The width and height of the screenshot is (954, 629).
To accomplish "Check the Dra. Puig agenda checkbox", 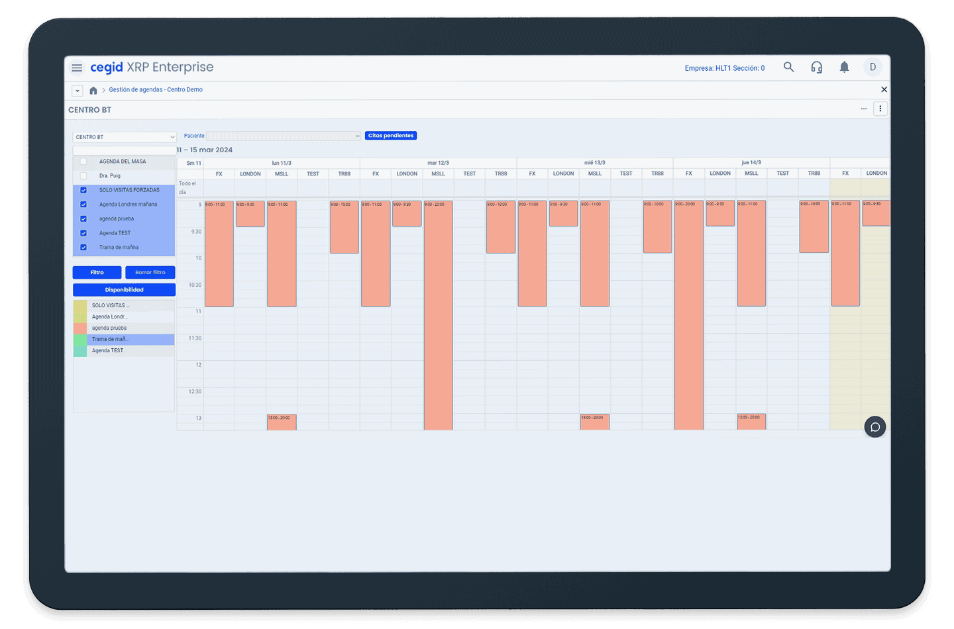I will pos(83,176).
